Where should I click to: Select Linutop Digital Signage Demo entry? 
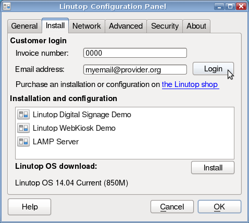click(x=124, y=115)
